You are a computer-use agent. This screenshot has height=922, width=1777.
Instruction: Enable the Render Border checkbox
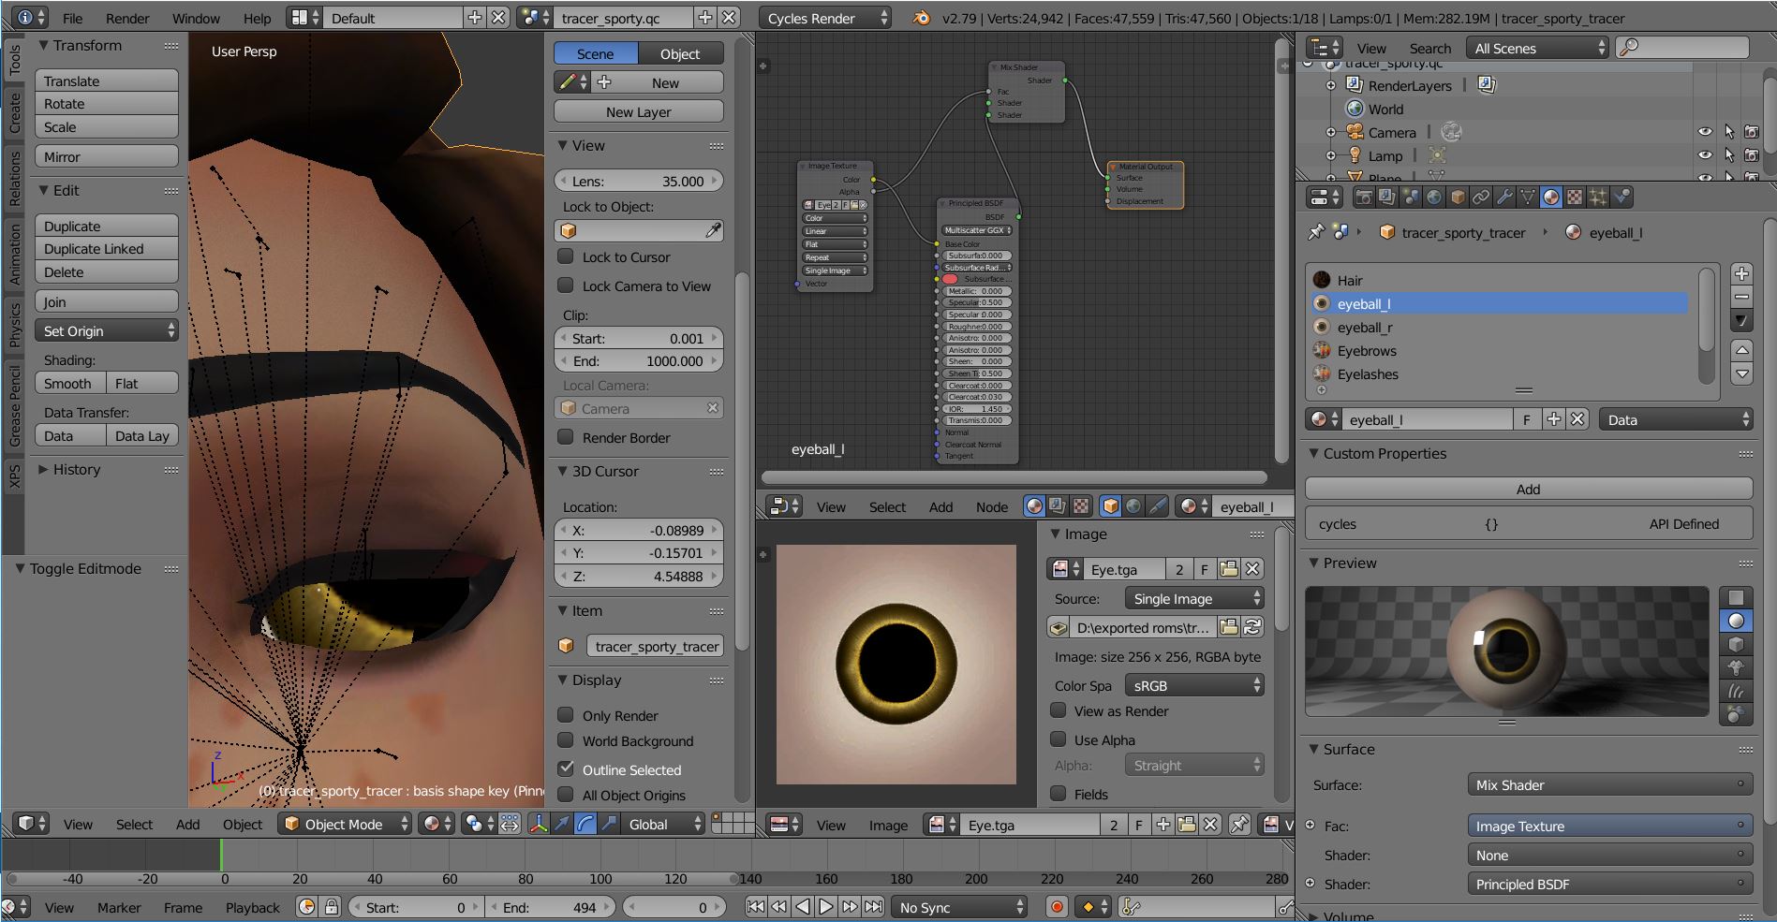click(566, 437)
